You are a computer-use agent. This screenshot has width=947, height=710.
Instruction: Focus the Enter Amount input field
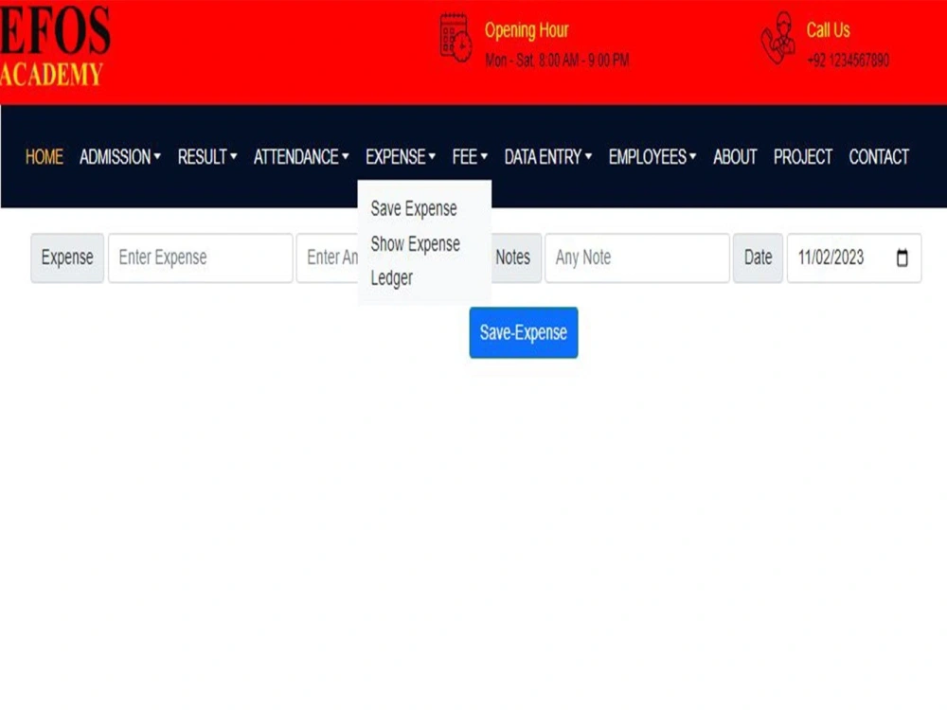[x=328, y=257]
